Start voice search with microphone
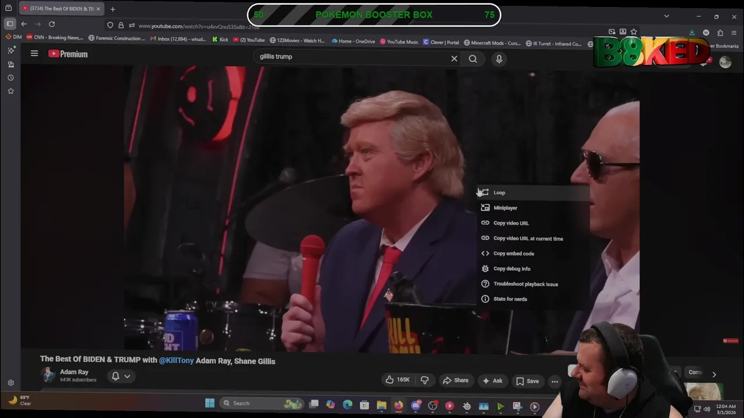744x418 pixels. pos(499,59)
